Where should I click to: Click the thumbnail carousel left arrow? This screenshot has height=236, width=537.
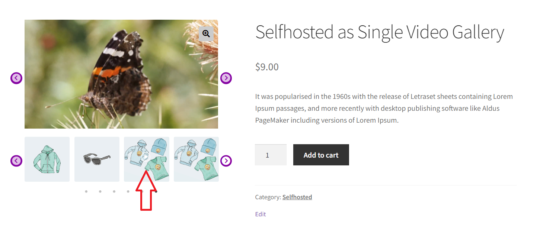pos(16,161)
